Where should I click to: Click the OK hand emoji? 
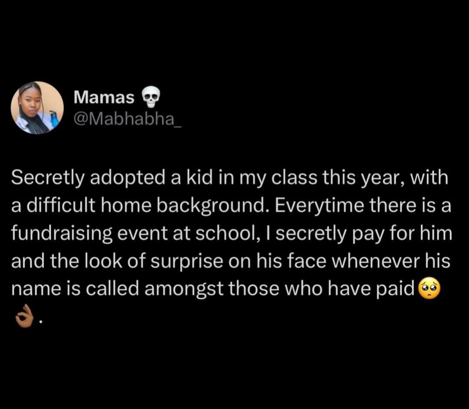pyautogui.click(x=24, y=316)
